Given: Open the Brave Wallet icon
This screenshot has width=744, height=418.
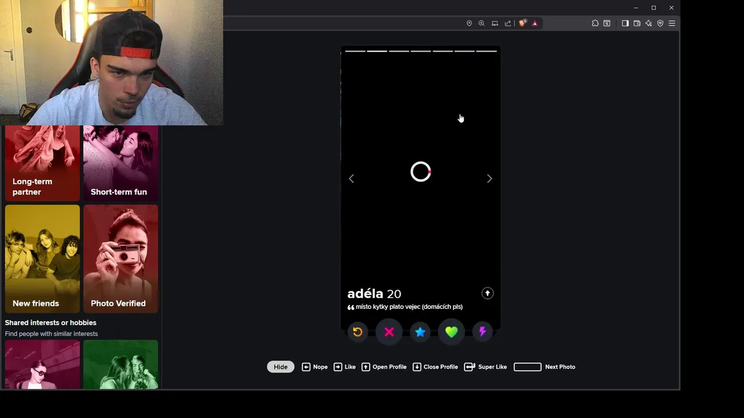Looking at the screenshot, I should click(x=637, y=23).
